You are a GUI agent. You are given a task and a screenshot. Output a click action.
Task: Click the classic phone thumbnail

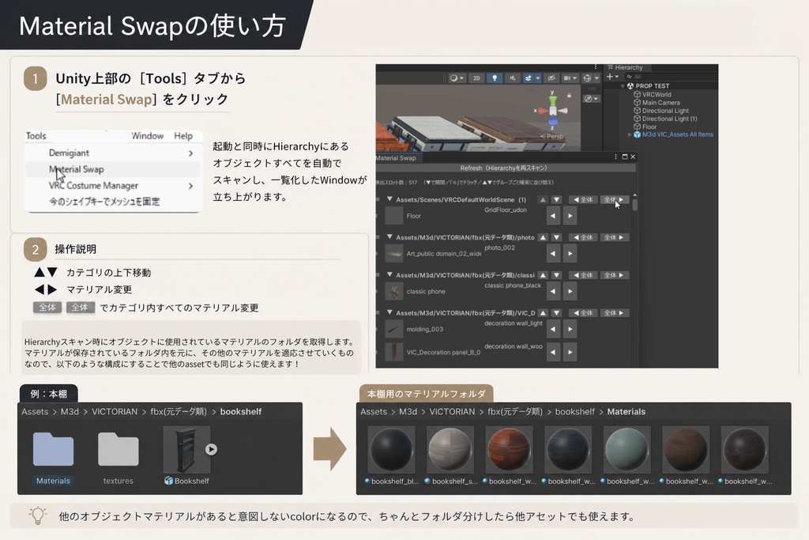pos(394,291)
